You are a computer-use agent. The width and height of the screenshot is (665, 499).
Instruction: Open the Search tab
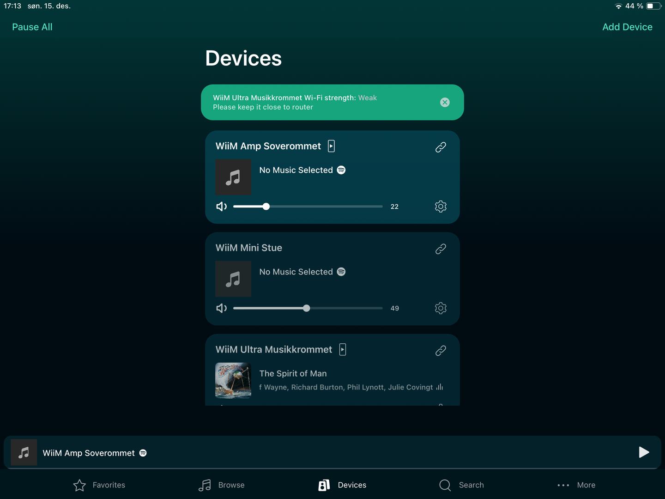pyautogui.click(x=461, y=485)
